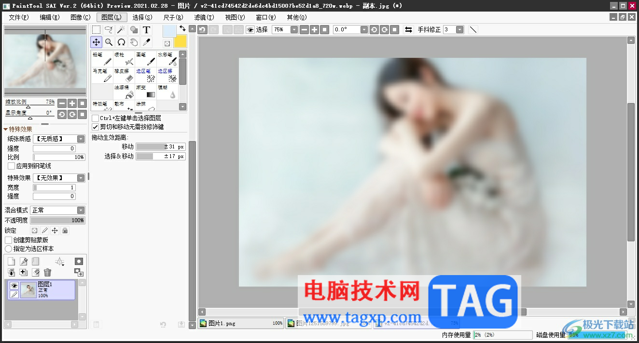This screenshot has width=639, height=343.
Task: Open the 图像 menu
Action: [x=80, y=17]
